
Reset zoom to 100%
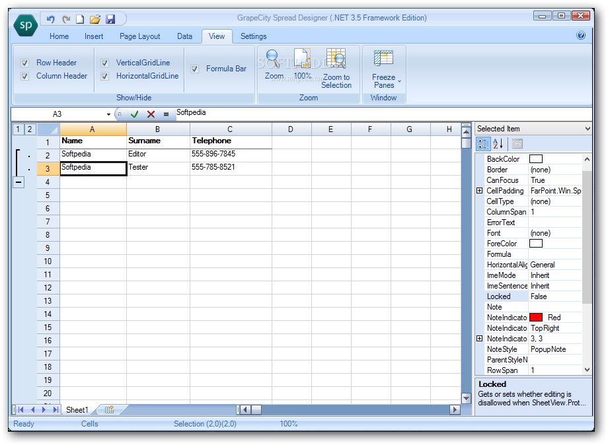point(303,65)
